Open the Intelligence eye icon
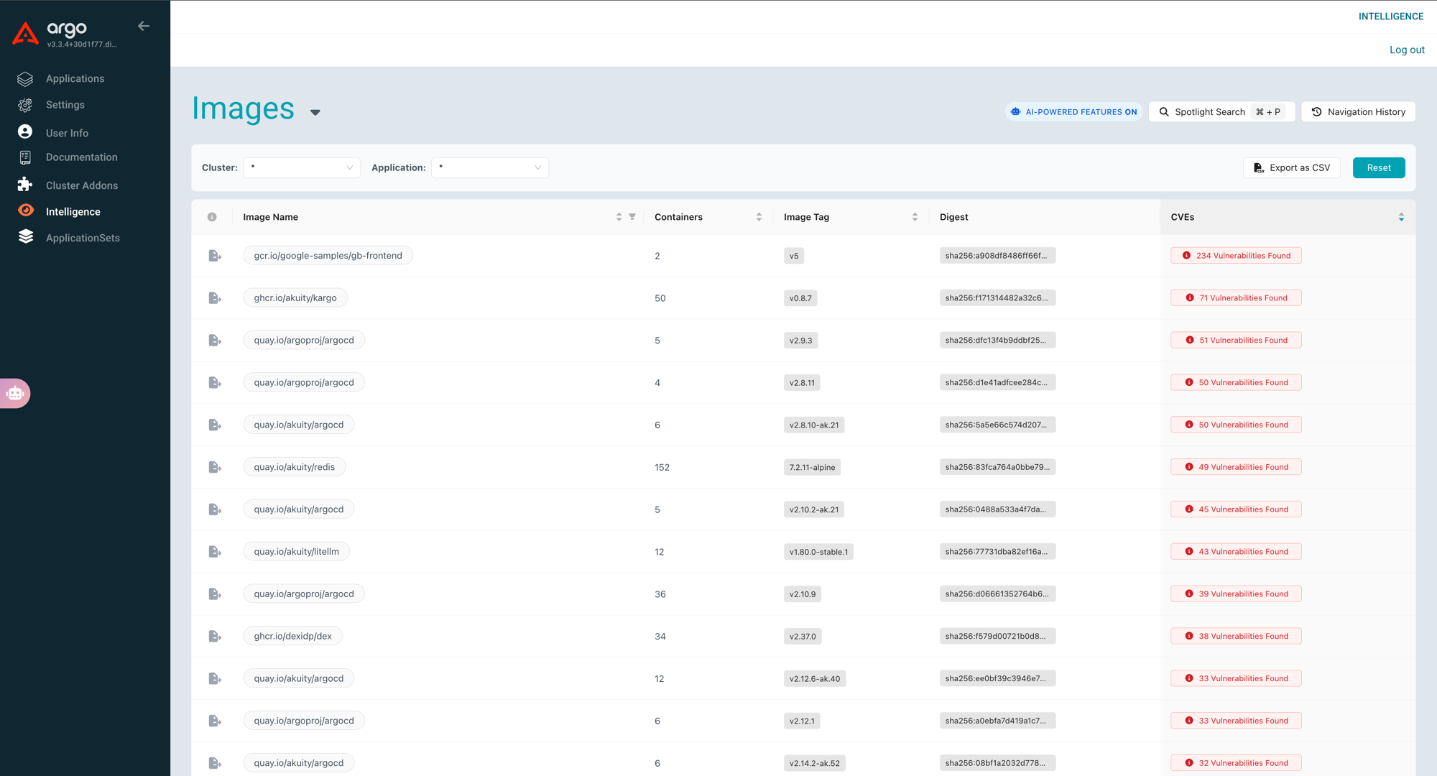Image resolution: width=1437 pixels, height=776 pixels. click(x=26, y=211)
